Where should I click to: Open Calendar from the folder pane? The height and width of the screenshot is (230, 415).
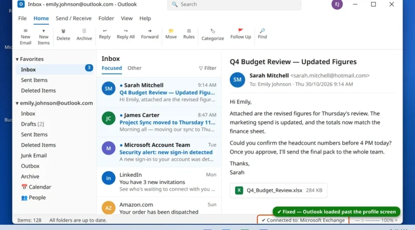(36, 187)
